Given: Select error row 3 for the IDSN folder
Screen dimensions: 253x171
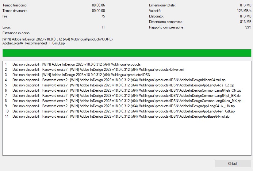Looking at the screenshot, I should coord(127,75).
